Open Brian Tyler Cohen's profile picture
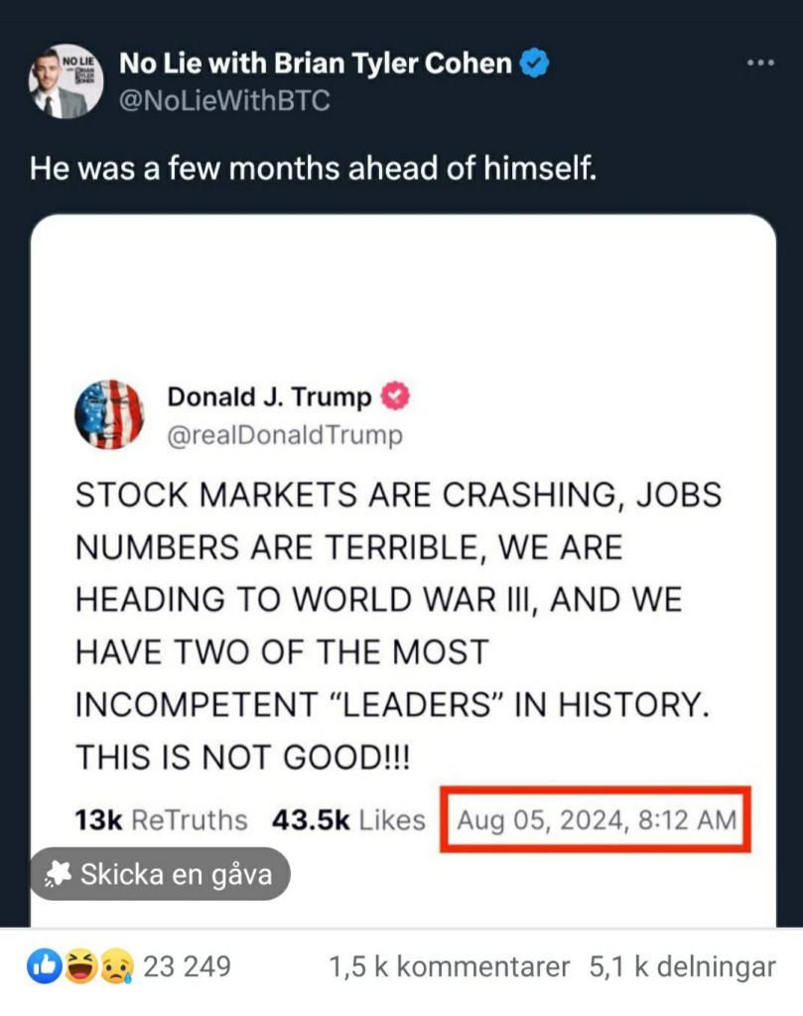The image size is (803, 1016). pos(66,81)
